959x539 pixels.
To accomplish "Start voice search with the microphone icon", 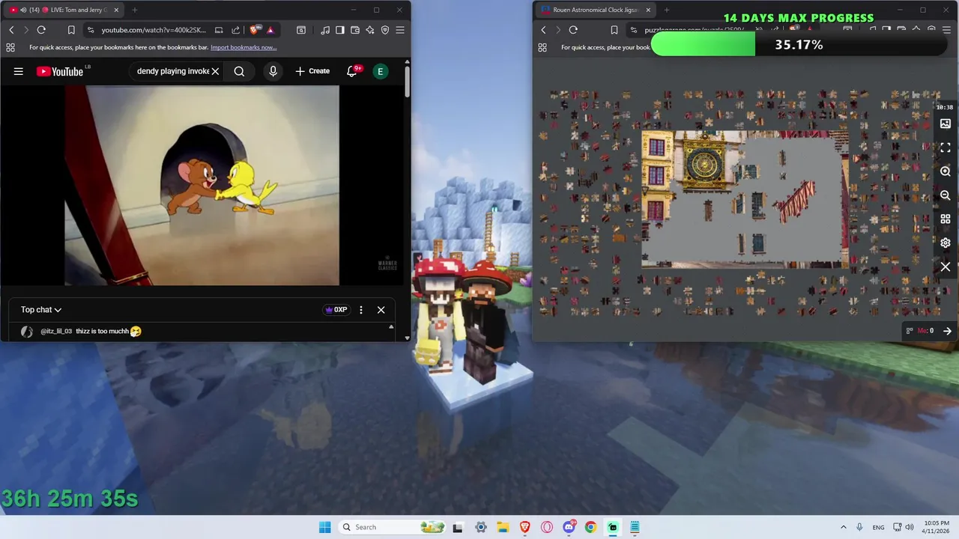I will (x=273, y=71).
